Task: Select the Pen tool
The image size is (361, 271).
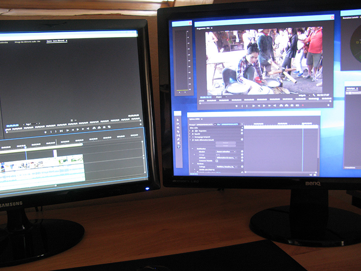Action: (178, 139)
